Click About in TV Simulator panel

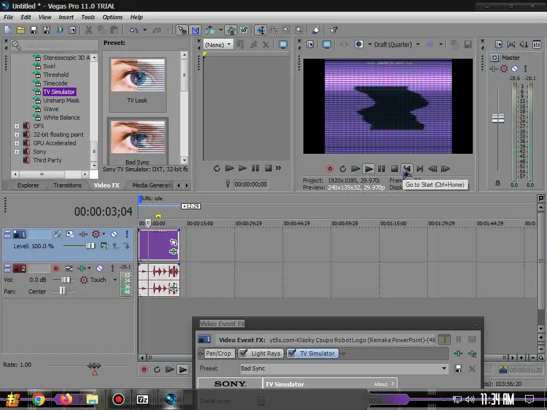[x=380, y=384]
